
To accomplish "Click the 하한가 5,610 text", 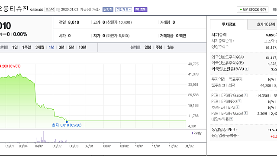I will tap(118, 36).
